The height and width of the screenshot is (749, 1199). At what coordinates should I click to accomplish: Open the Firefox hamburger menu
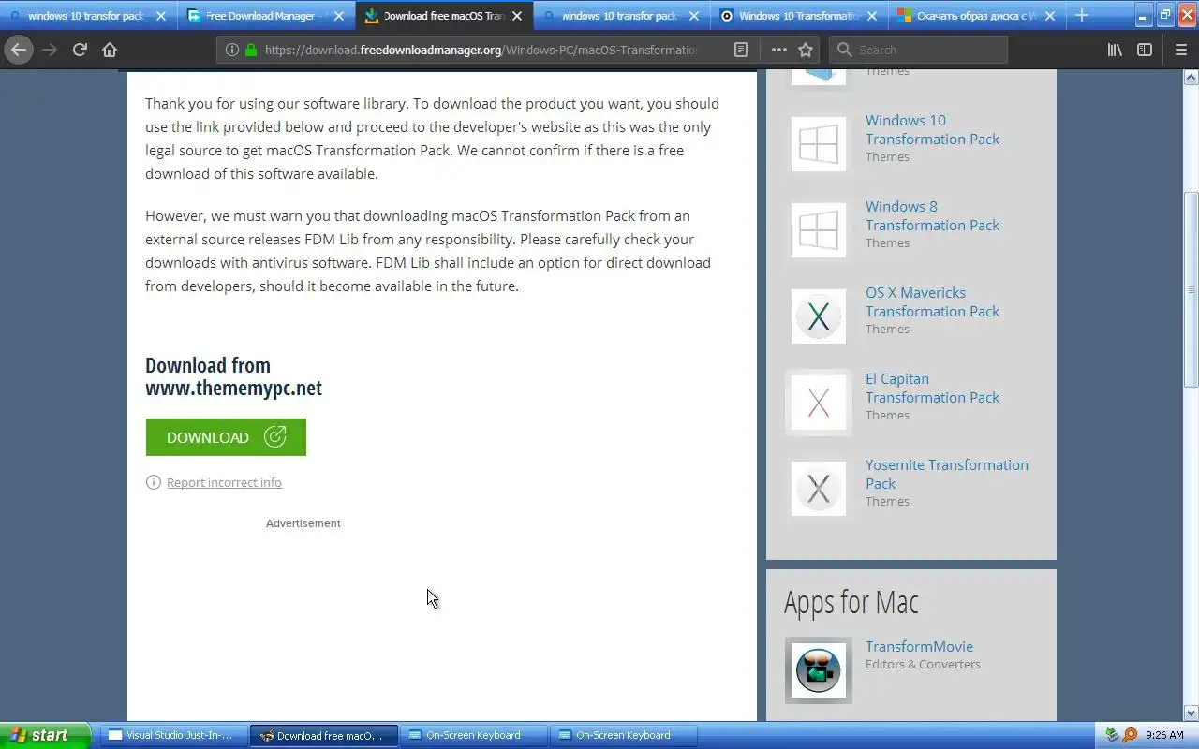click(x=1181, y=50)
